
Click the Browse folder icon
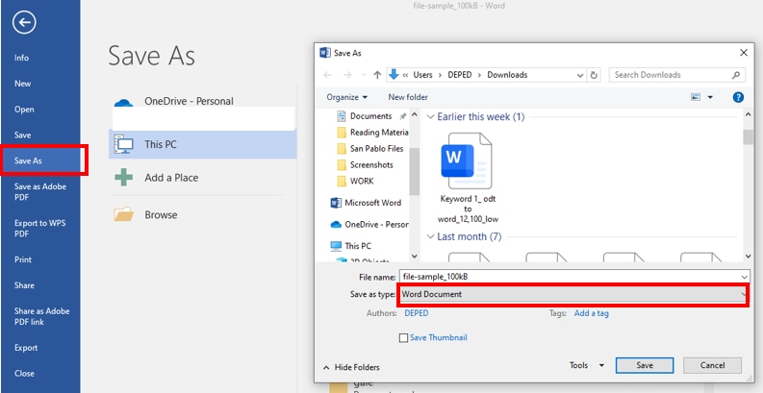point(123,214)
